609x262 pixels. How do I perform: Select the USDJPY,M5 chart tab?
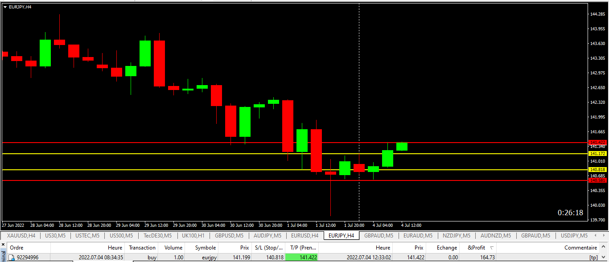574,235
